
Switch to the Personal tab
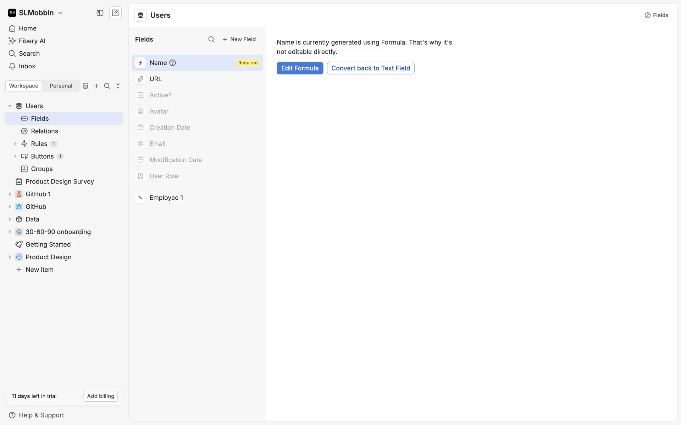click(61, 86)
